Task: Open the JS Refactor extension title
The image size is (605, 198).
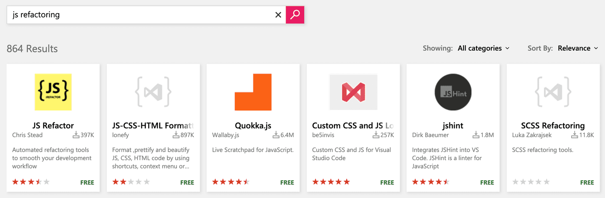Action: pyautogui.click(x=53, y=125)
